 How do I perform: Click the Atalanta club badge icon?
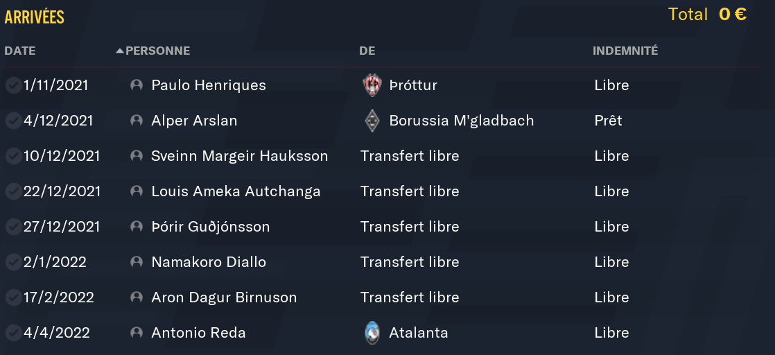coord(372,333)
